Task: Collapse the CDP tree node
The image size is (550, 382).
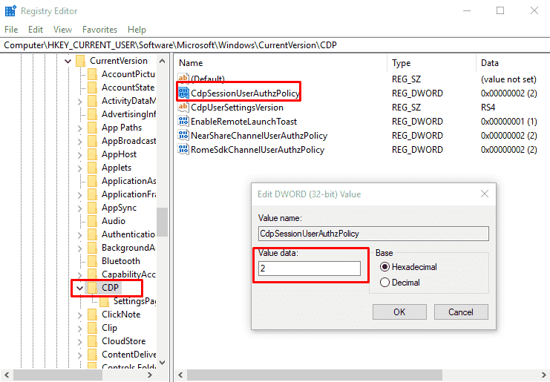Action: pos(80,288)
